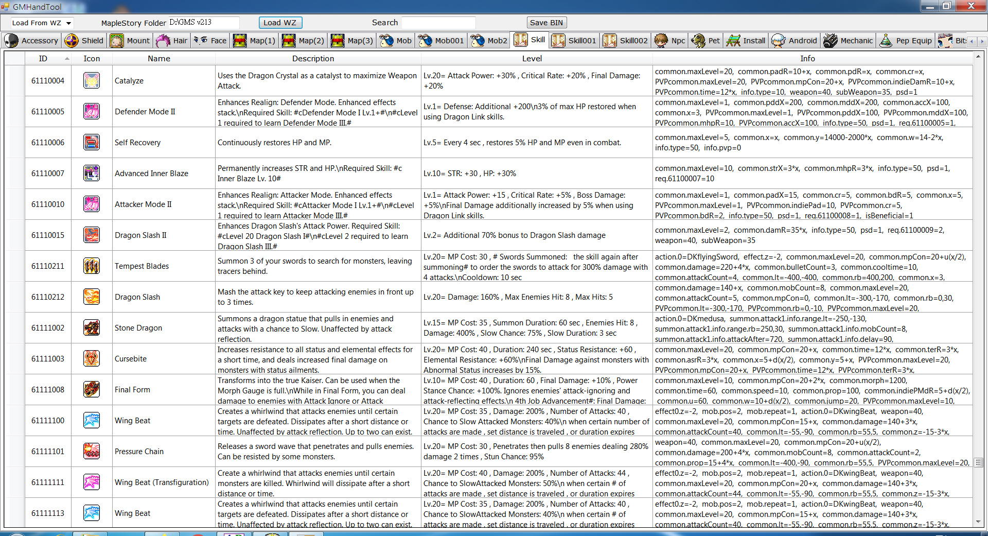
Task: Click the Cursebite skill icon
Action: [x=92, y=358]
